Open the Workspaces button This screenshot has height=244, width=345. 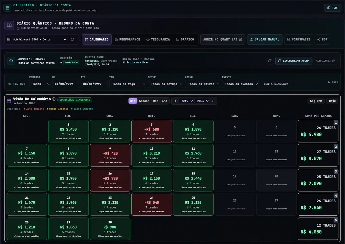tap(299, 39)
